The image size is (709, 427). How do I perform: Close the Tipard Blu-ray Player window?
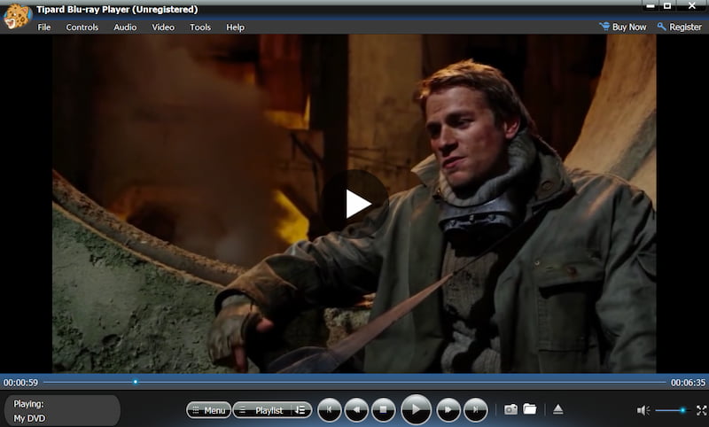pyautogui.click(x=692, y=6)
